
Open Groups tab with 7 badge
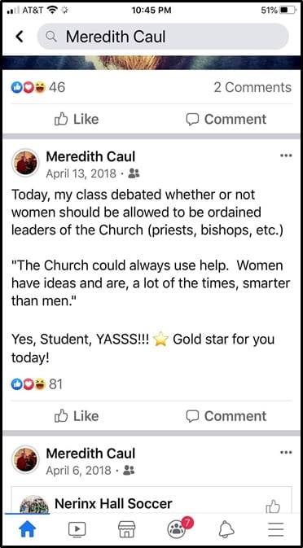178,529
